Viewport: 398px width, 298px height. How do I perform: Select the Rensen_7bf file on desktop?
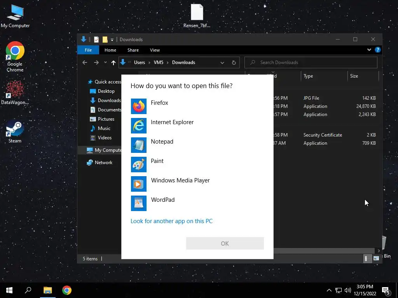[197, 16]
